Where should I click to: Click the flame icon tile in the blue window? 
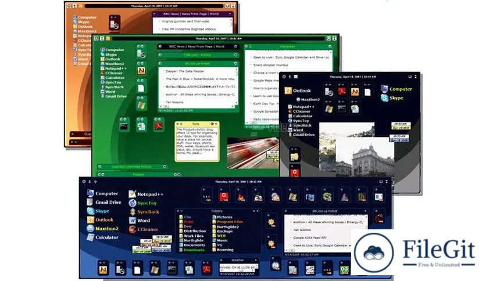click(241, 196)
